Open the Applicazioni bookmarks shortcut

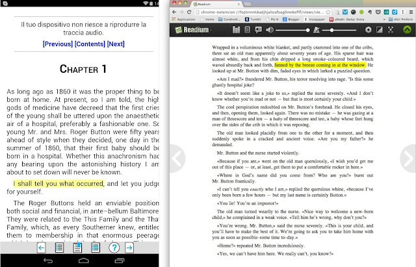point(183,19)
